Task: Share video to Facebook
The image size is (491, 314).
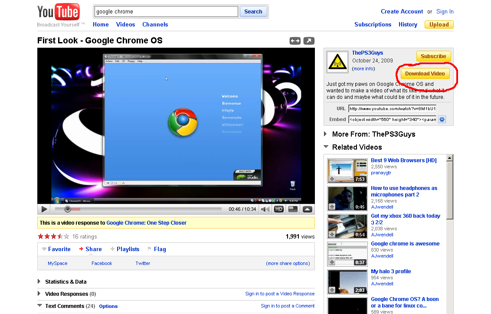Action: point(102,263)
